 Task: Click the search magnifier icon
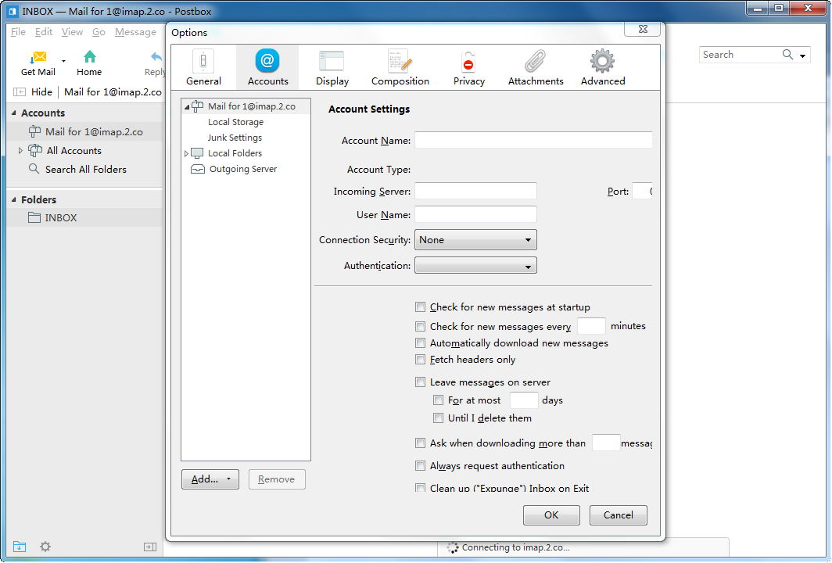(x=787, y=54)
